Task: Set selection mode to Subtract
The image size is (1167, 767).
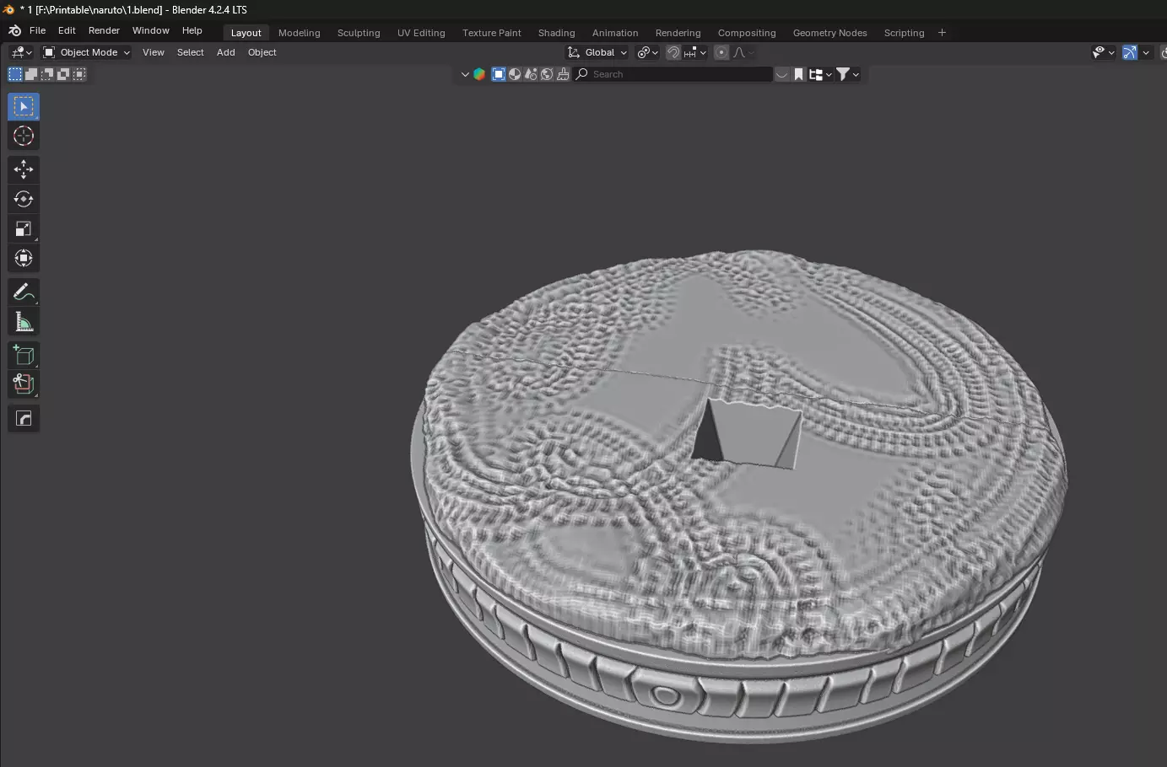Action: 47,74
